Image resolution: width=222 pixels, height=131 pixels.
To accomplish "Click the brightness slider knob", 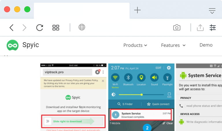I will [x=142, y=95].
